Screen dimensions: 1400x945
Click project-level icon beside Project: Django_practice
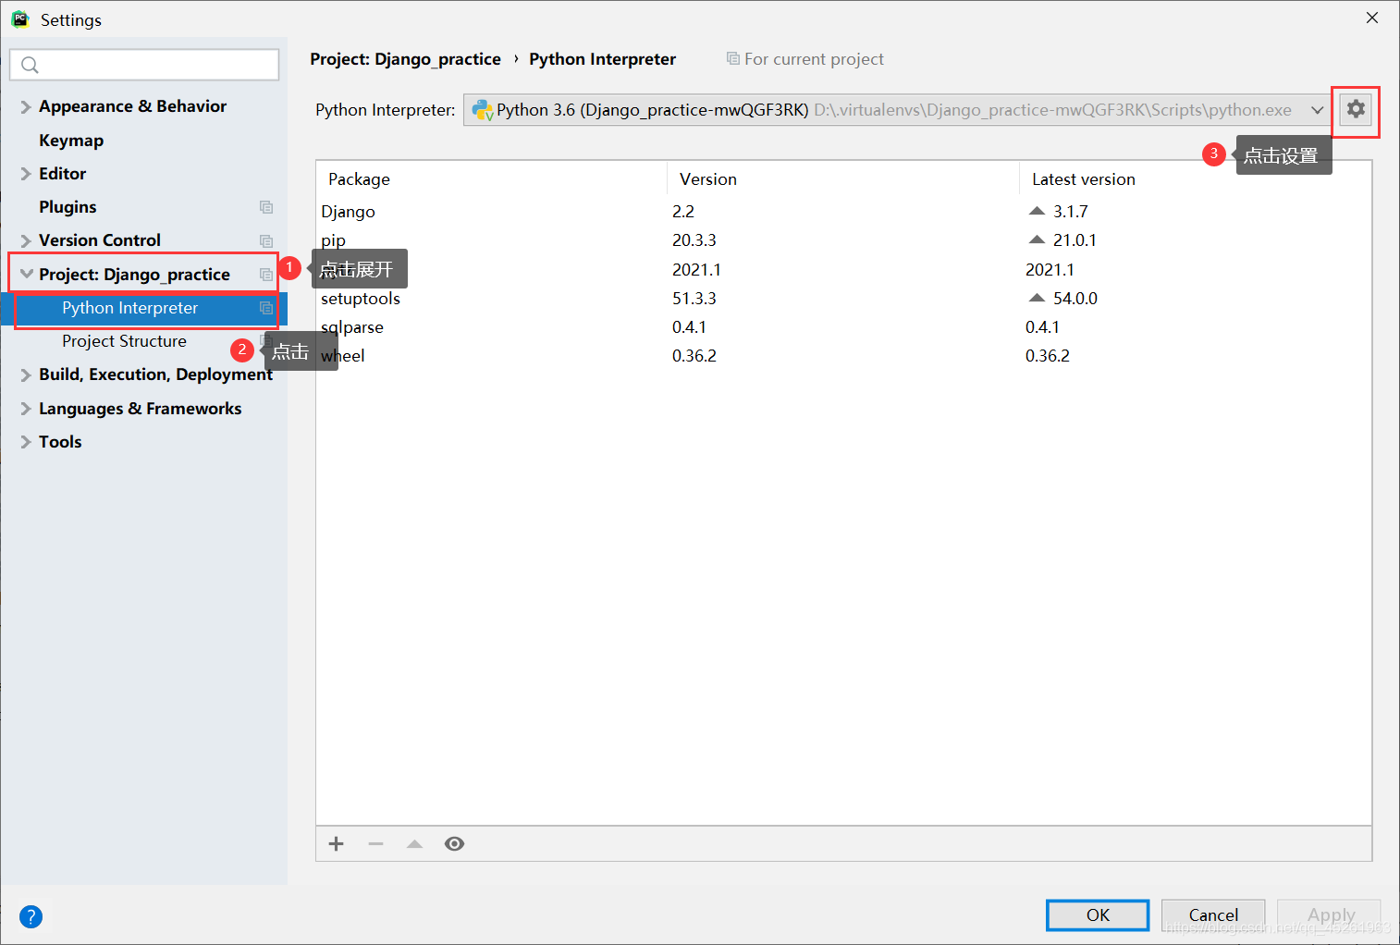pos(266,275)
